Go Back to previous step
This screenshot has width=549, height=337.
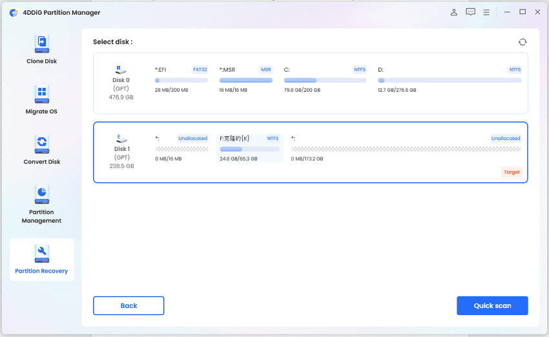pos(129,305)
